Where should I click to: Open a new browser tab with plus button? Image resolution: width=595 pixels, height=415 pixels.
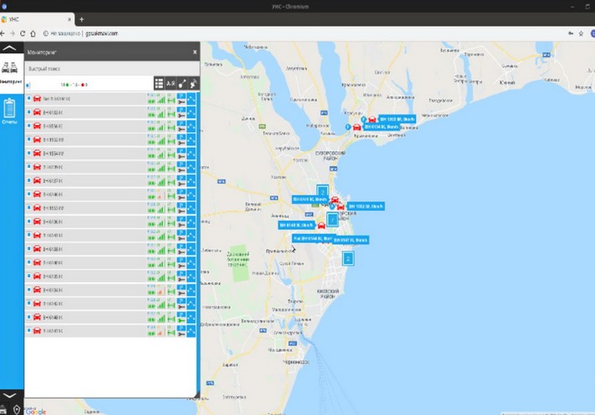(81, 18)
